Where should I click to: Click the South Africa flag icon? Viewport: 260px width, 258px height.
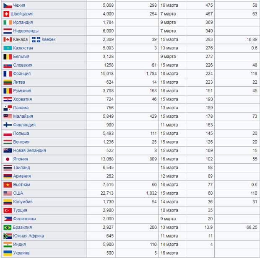pos(8,236)
